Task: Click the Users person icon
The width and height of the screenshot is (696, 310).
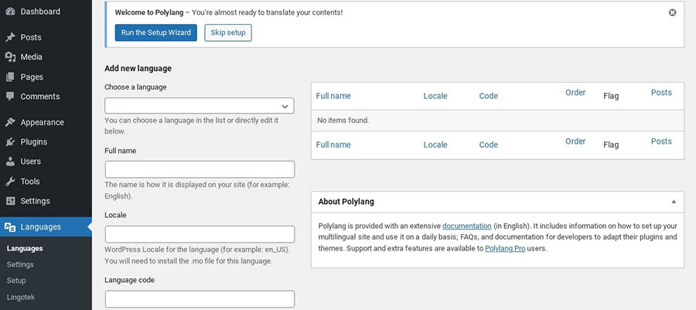Action: (x=10, y=162)
